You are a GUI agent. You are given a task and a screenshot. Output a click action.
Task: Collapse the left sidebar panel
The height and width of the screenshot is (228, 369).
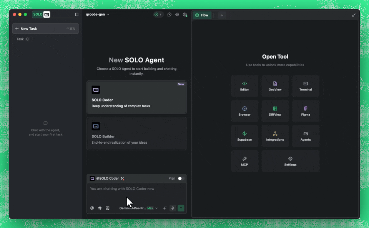click(76, 15)
